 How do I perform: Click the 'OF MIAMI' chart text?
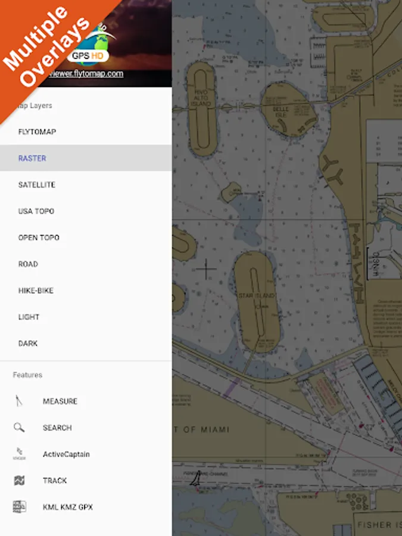(x=206, y=429)
